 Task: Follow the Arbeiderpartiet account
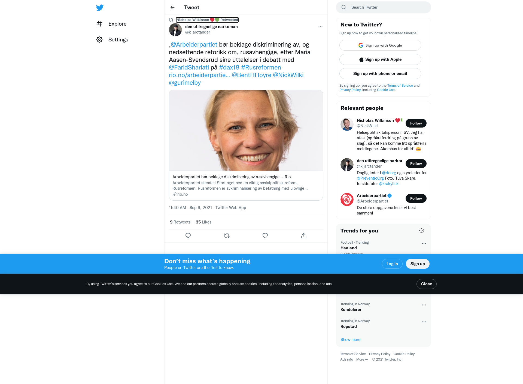(416, 198)
